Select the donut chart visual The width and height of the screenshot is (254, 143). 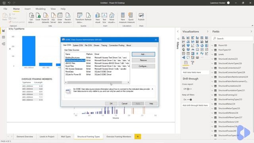[x=202, y=46]
